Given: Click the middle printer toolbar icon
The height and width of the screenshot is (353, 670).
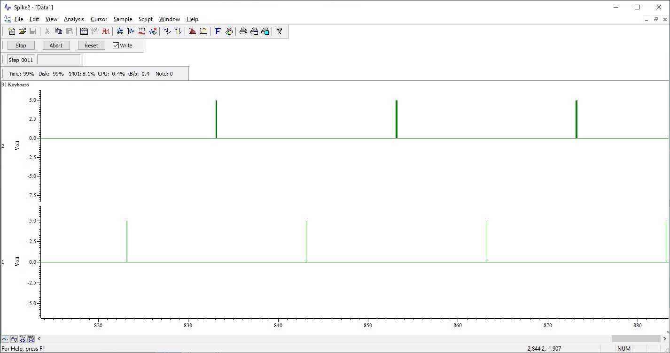Looking at the screenshot, I should tap(254, 31).
